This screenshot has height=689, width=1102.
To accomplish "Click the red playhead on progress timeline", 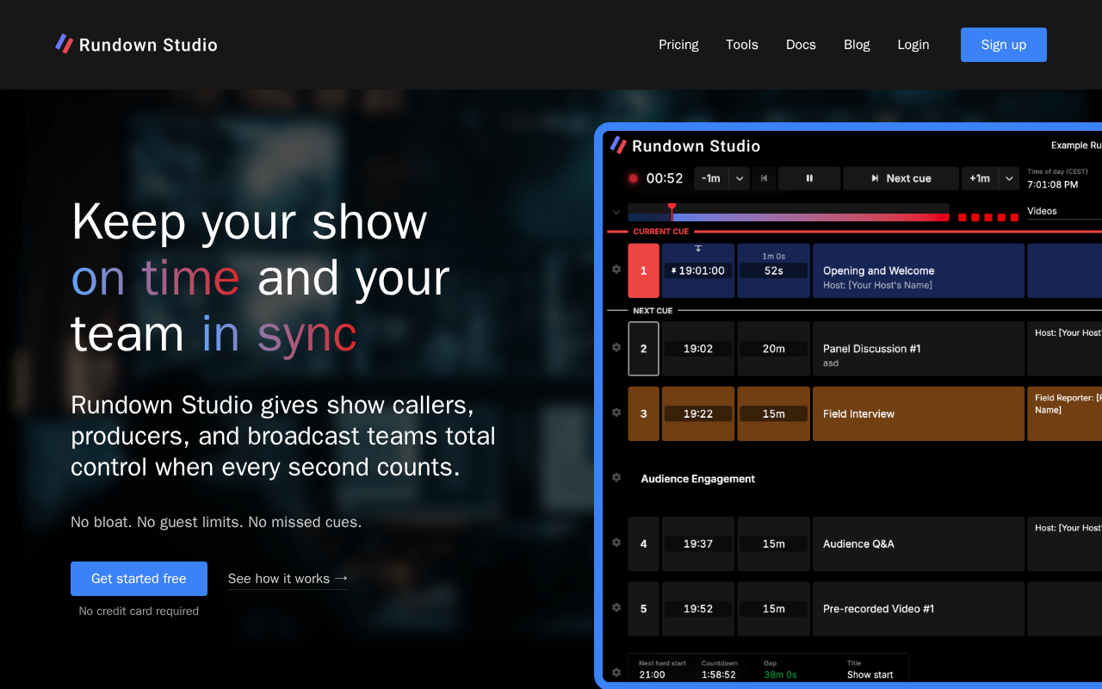I will coord(672,212).
